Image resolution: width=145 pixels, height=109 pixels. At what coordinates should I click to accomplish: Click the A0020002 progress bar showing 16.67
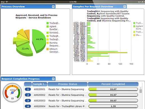(113, 95)
